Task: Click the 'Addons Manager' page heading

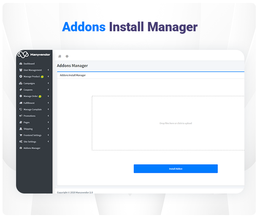Action: pos(72,65)
